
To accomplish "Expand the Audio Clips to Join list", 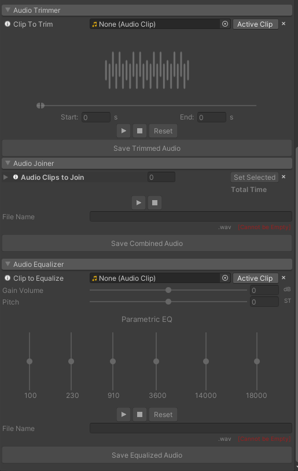I will coord(5,177).
